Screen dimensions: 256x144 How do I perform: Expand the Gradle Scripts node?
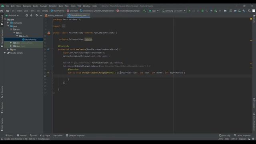click(x=5, y=53)
